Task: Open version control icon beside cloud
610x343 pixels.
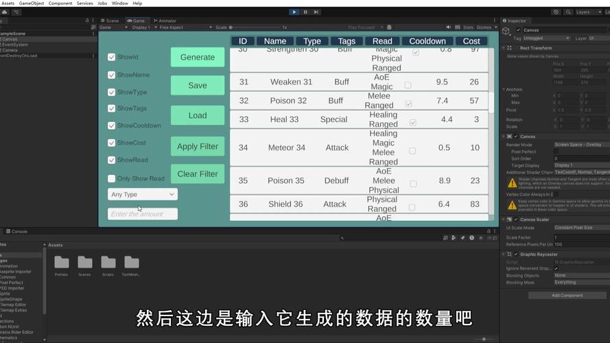Action: pyautogui.click(x=16, y=12)
